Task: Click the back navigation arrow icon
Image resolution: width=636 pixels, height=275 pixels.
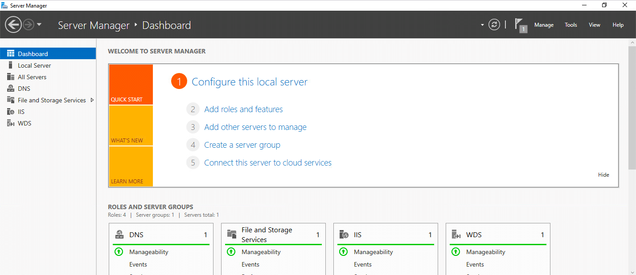Action: [x=13, y=25]
